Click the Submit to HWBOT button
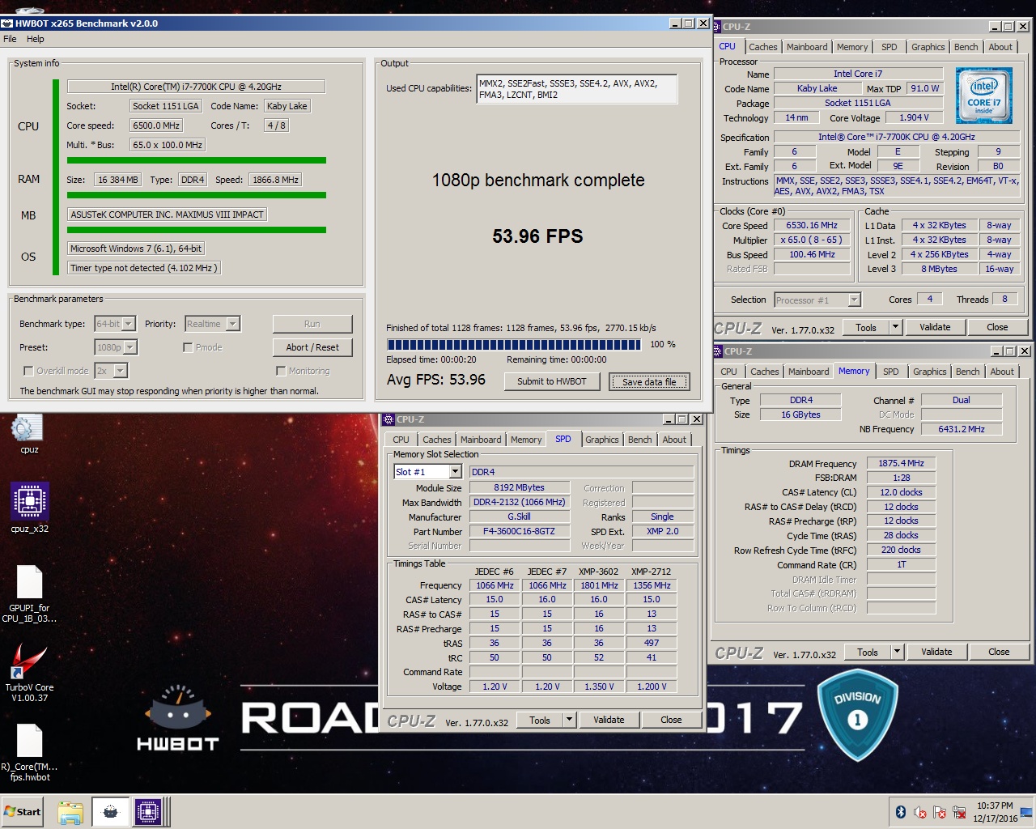 point(552,381)
